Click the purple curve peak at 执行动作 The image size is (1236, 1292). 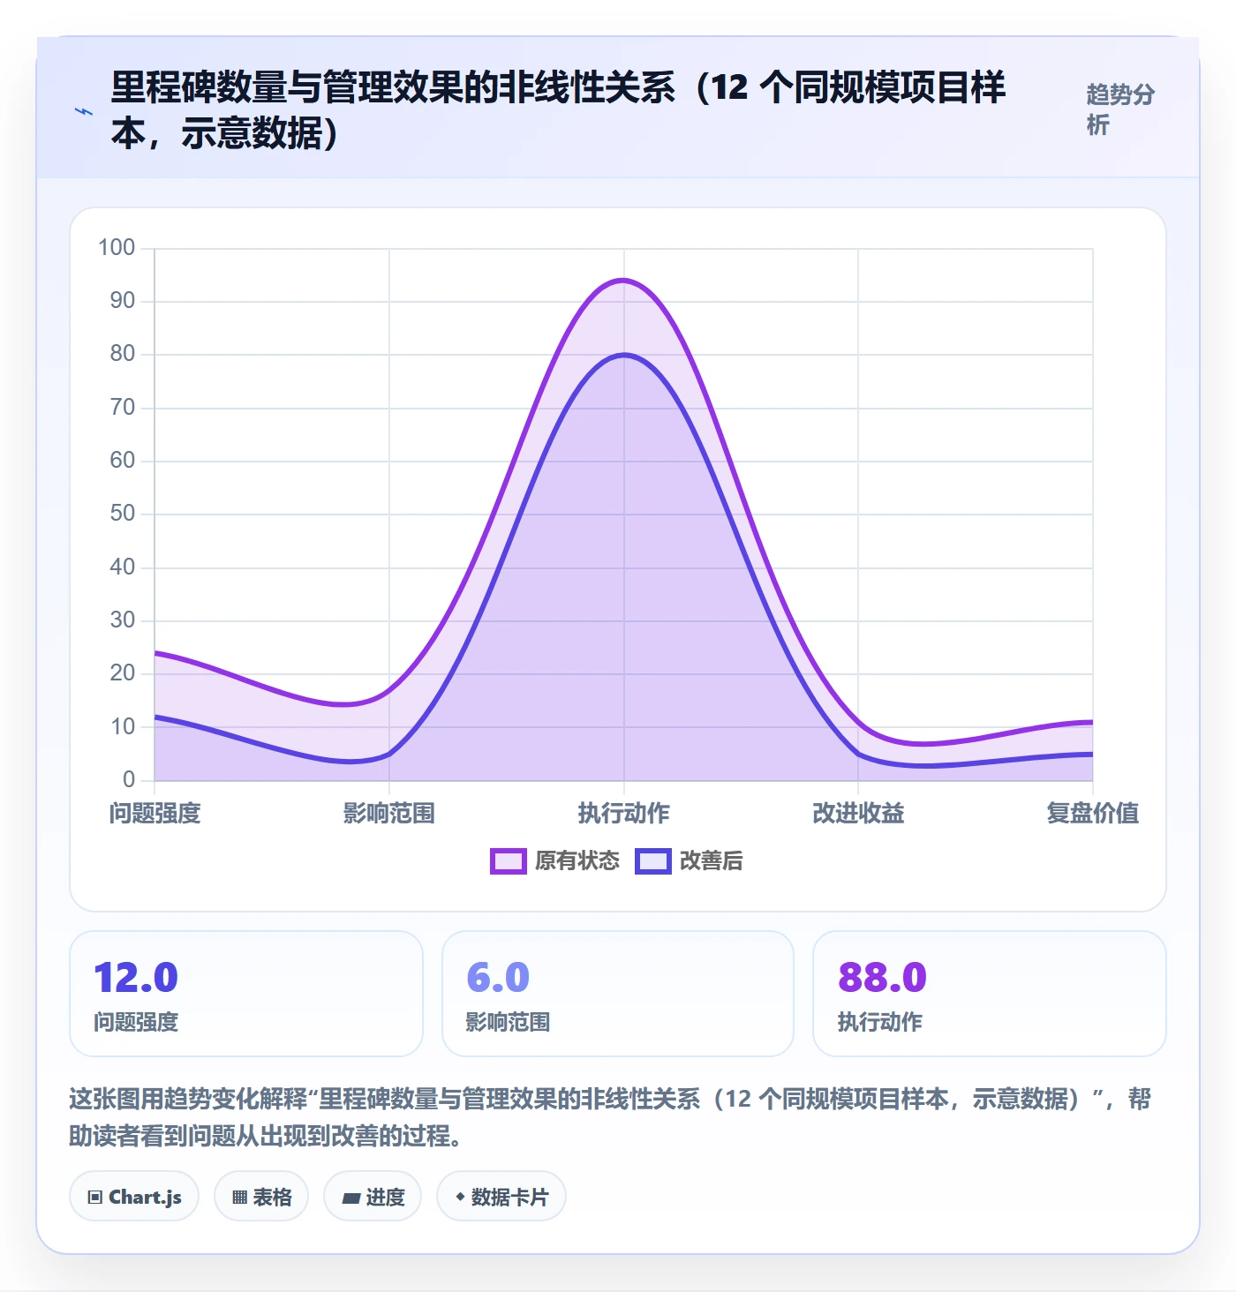624,281
